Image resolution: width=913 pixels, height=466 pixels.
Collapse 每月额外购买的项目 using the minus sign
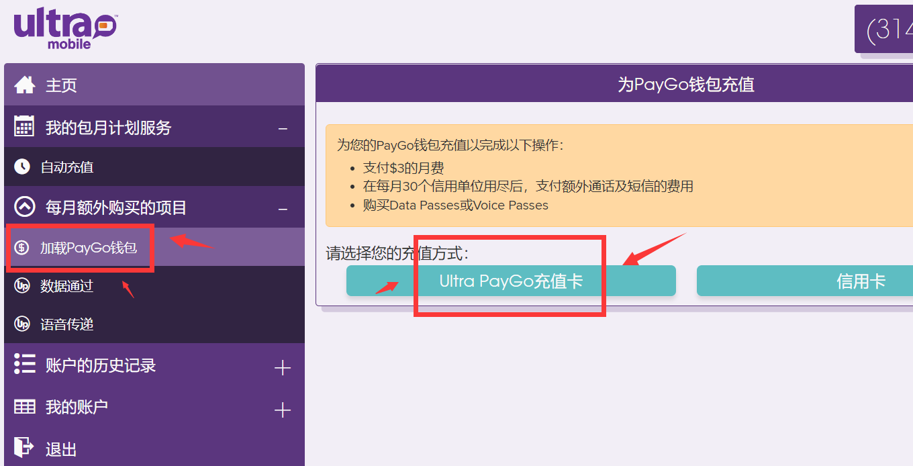point(283,209)
